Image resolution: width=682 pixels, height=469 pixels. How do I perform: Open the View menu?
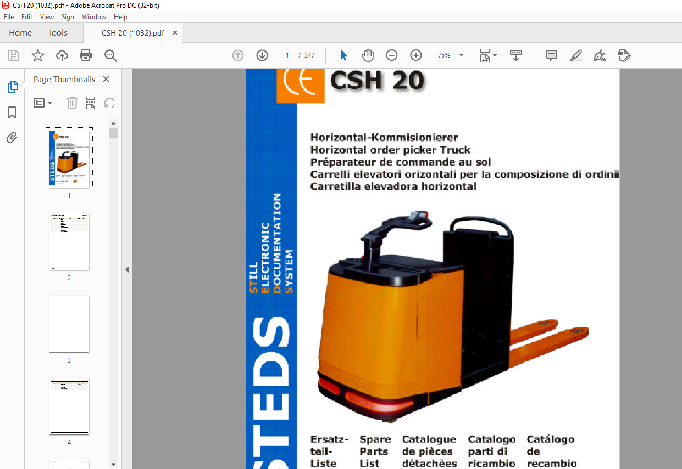[47, 17]
